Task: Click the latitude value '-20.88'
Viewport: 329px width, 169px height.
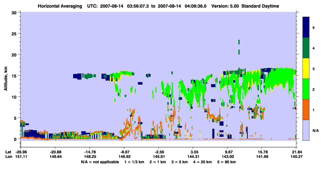Action: click(55, 152)
